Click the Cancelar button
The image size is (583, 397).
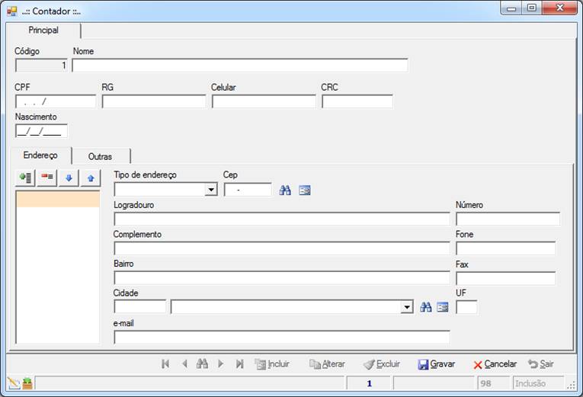pyautogui.click(x=495, y=364)
